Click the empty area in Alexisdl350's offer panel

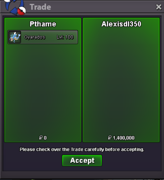121,80
